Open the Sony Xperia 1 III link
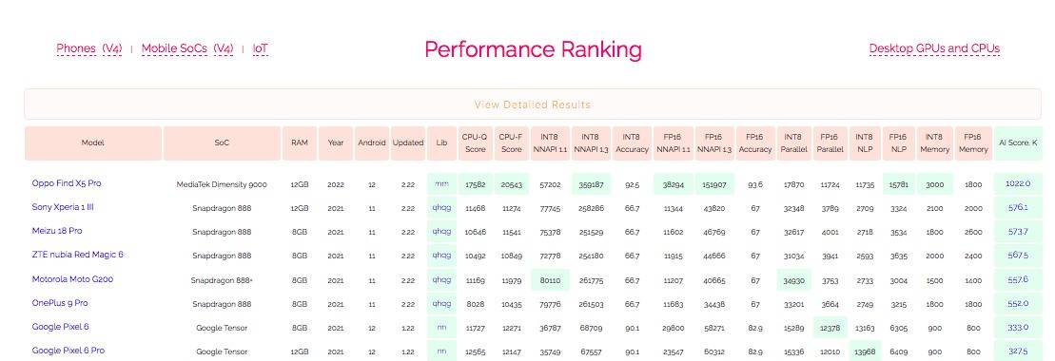The image size is (1055, 361). pyautogui.click(x=63, y=207)
